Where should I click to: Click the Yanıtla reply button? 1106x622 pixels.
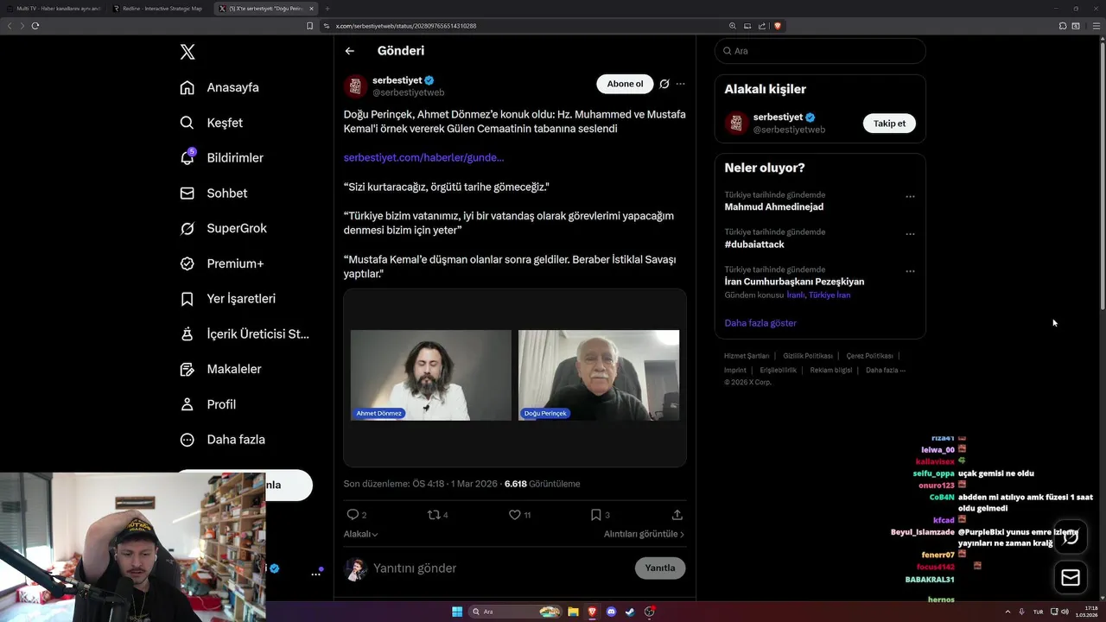click(x=660, y=568)
